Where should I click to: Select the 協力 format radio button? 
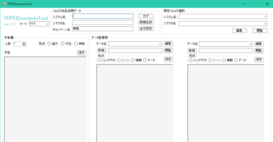53,44
